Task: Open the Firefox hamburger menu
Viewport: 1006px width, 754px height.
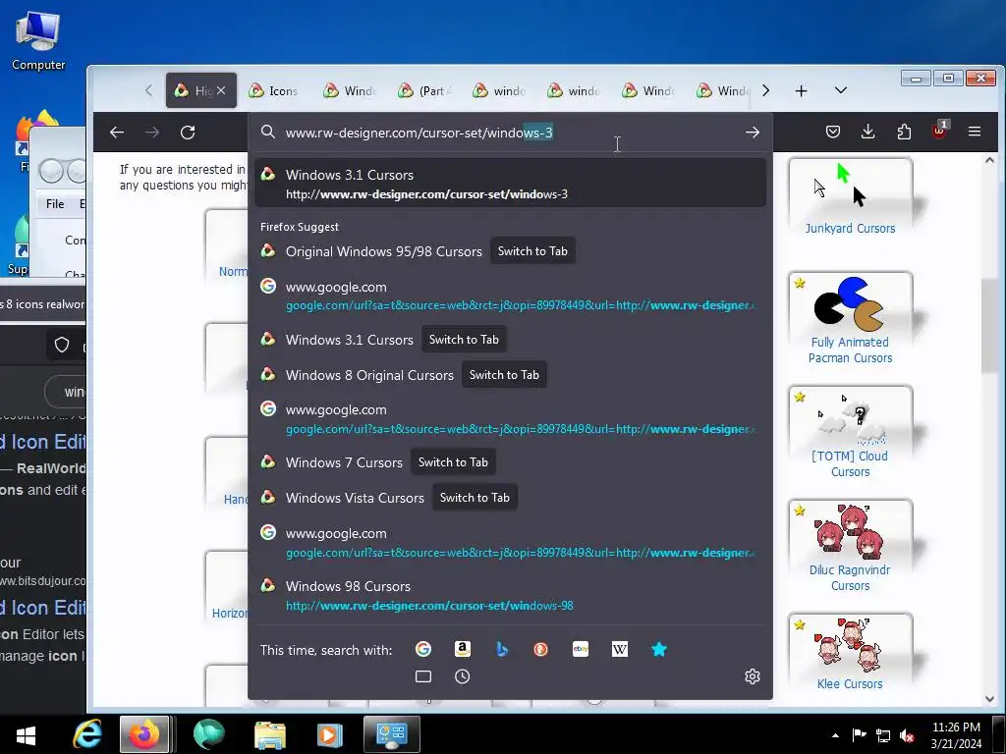Action: pos(975,132)
